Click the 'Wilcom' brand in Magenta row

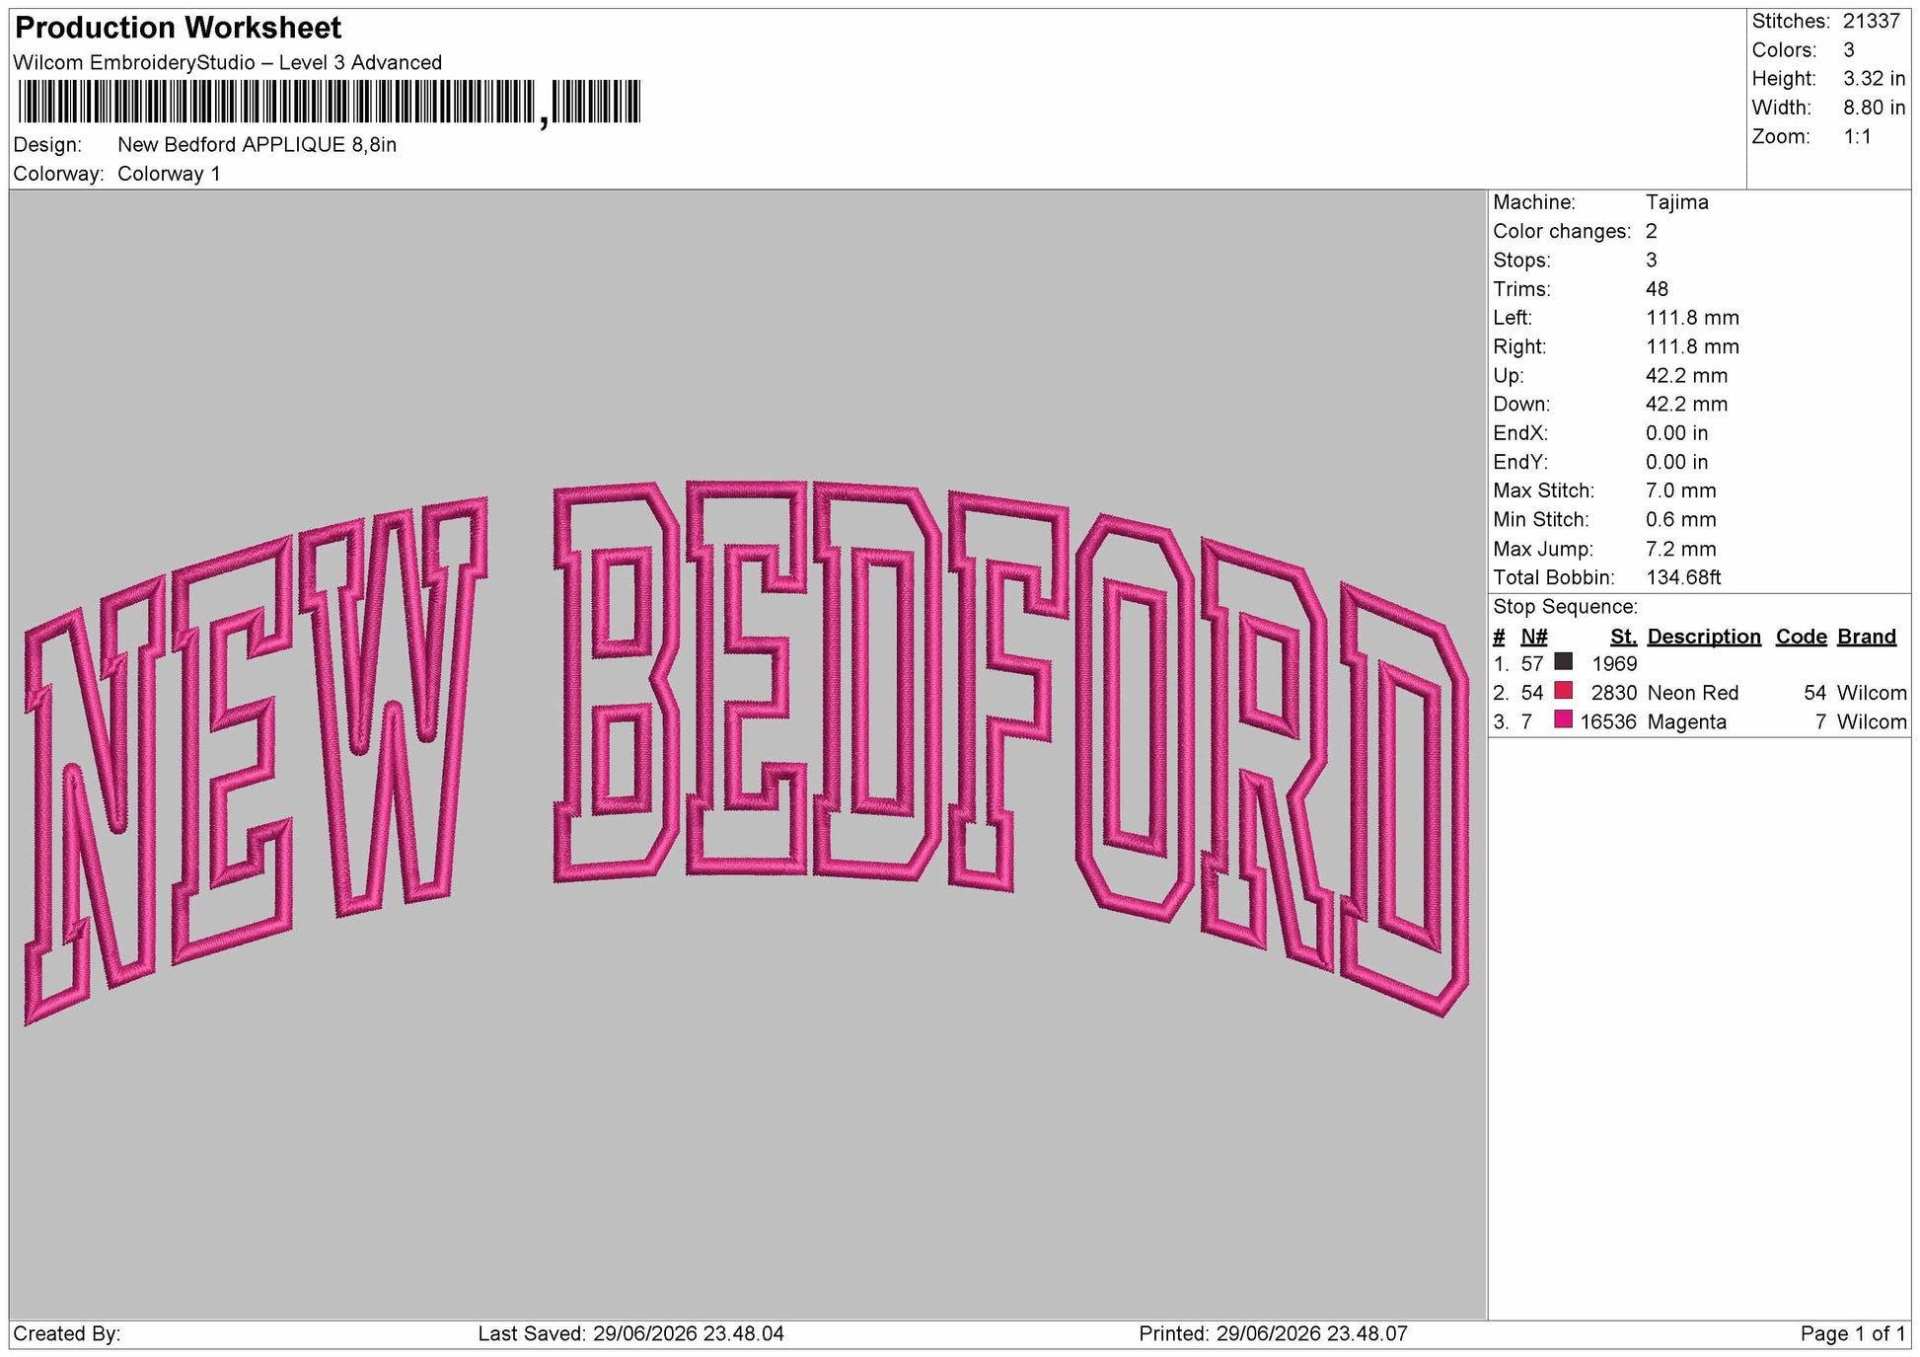[x=1872, y=722]
